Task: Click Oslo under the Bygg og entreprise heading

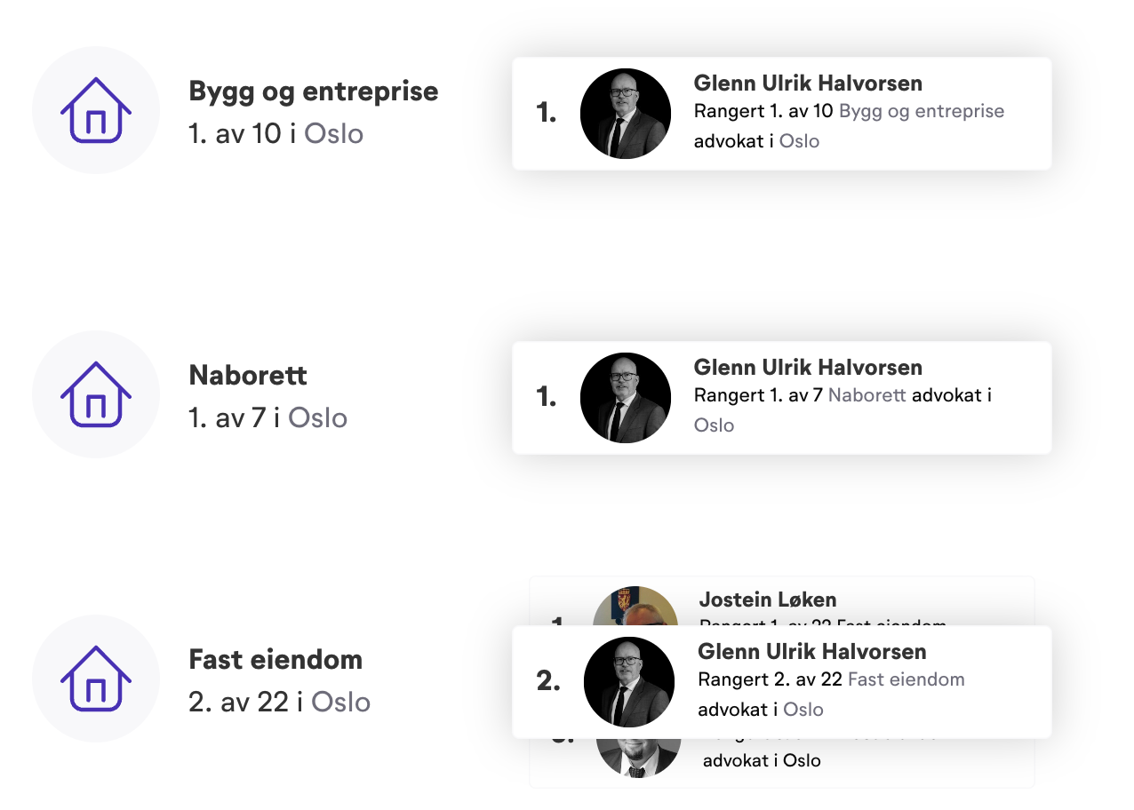Action: 334,133
